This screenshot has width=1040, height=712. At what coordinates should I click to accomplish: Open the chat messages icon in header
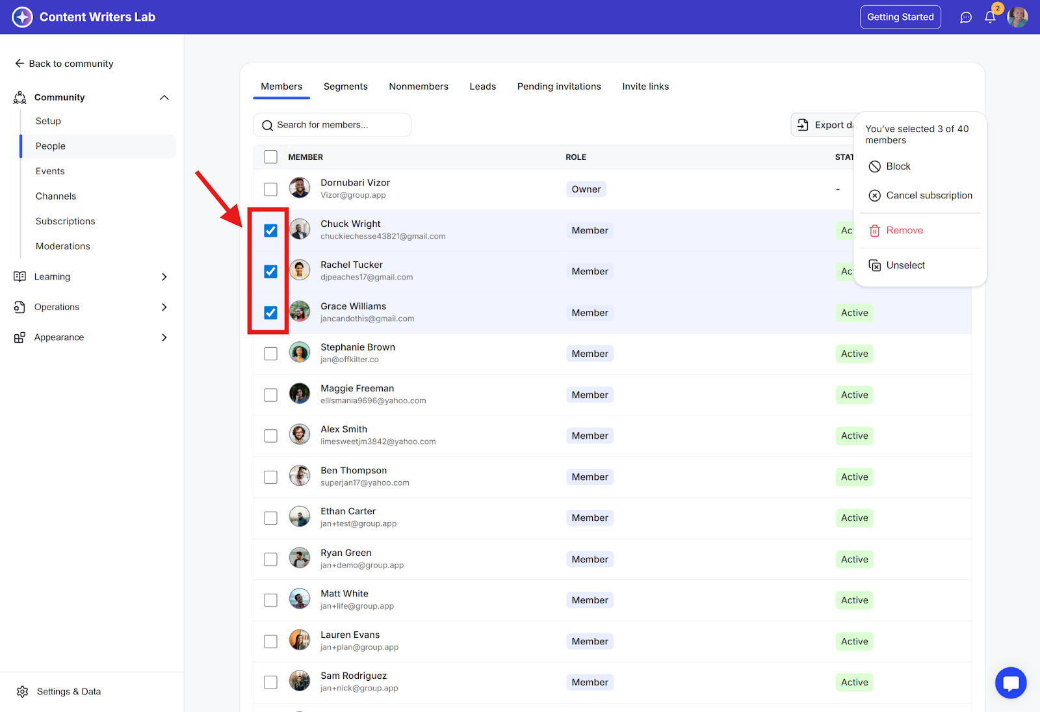pos(966,18)
